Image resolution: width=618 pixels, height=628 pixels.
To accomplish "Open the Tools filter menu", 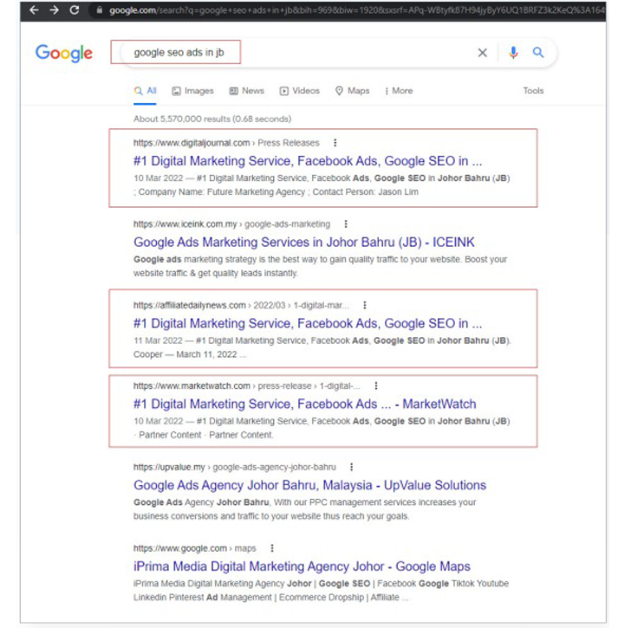I will tap(533, 91).
